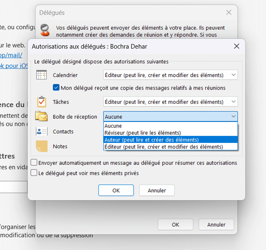This screenshot has height=250, width=266.
Task: Click the Calendrier calendar icon
Action: point(41,75)
